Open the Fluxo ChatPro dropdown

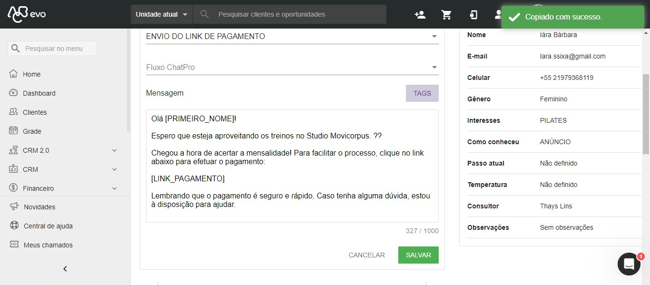[x=292, y=67]
